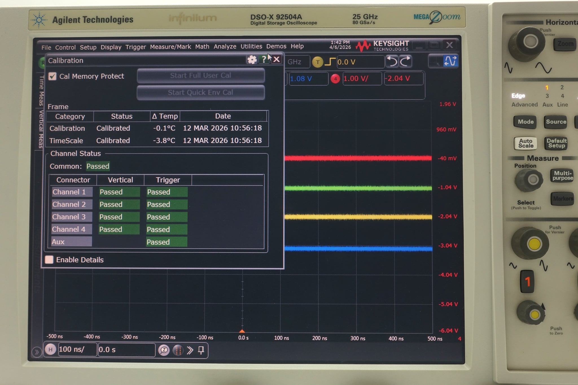Open the Trigger menu
Viewport: 578px width, 385px height.
pyautogui.click(x=135, y=47)
